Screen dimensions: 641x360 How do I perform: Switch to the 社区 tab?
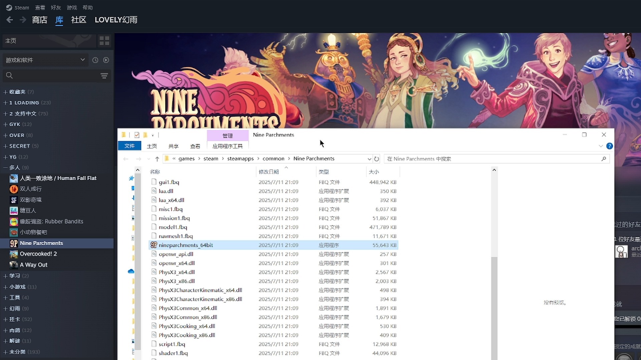click(78, 20)
